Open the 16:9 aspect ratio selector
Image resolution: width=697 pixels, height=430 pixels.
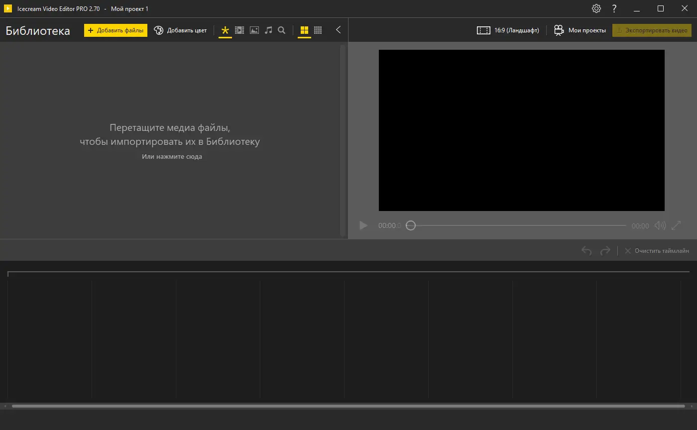pyautogui.click(x=507, y=30)
